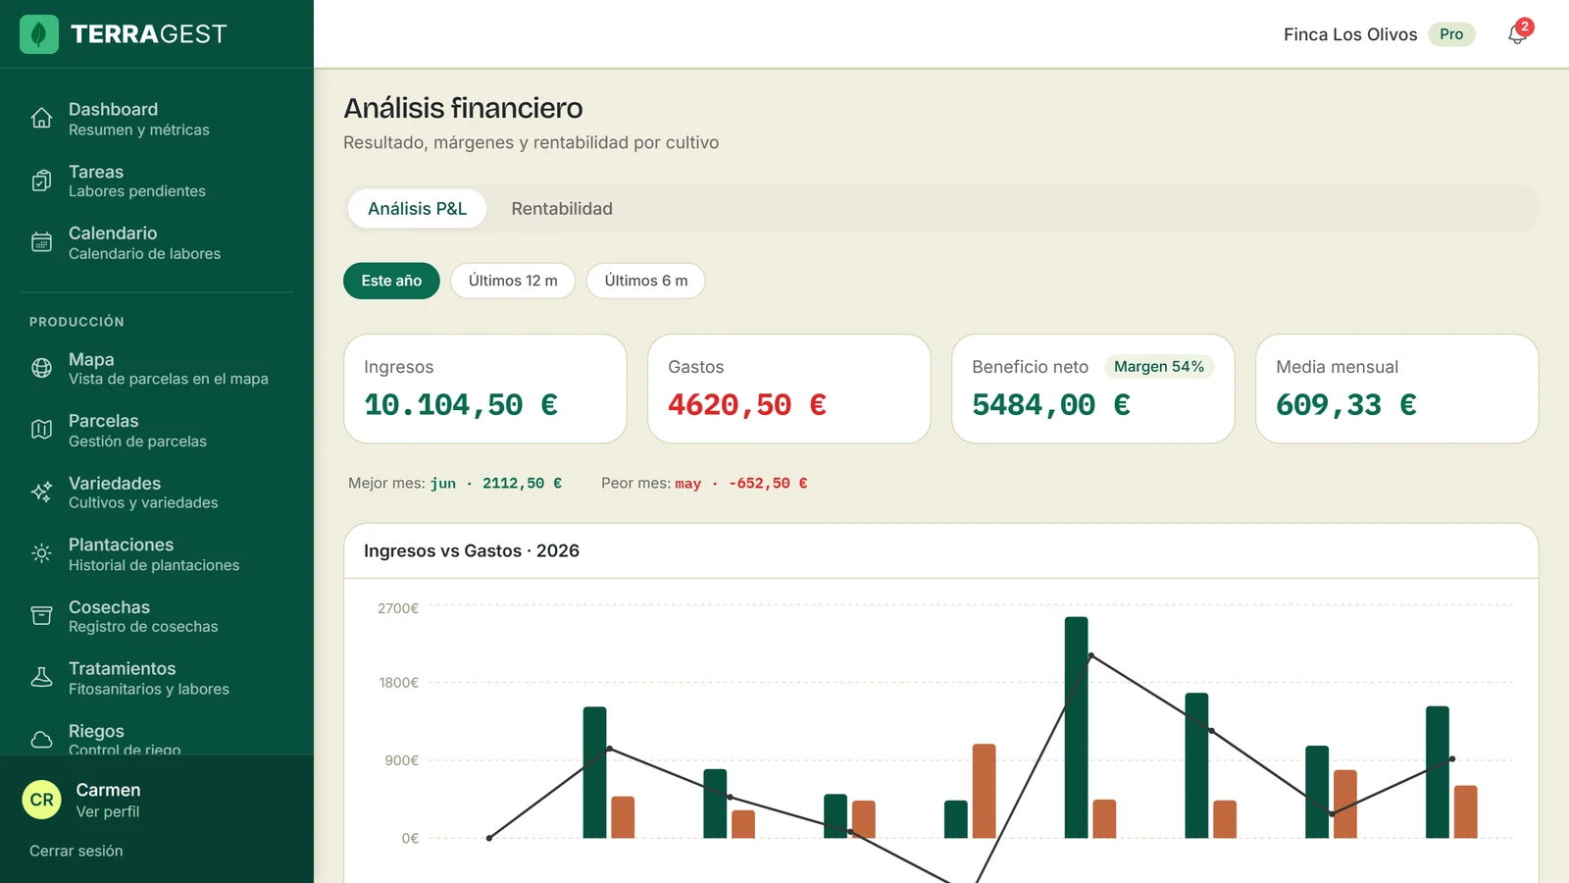Click the Riegos cloud icon

click(x=41, y=740)
